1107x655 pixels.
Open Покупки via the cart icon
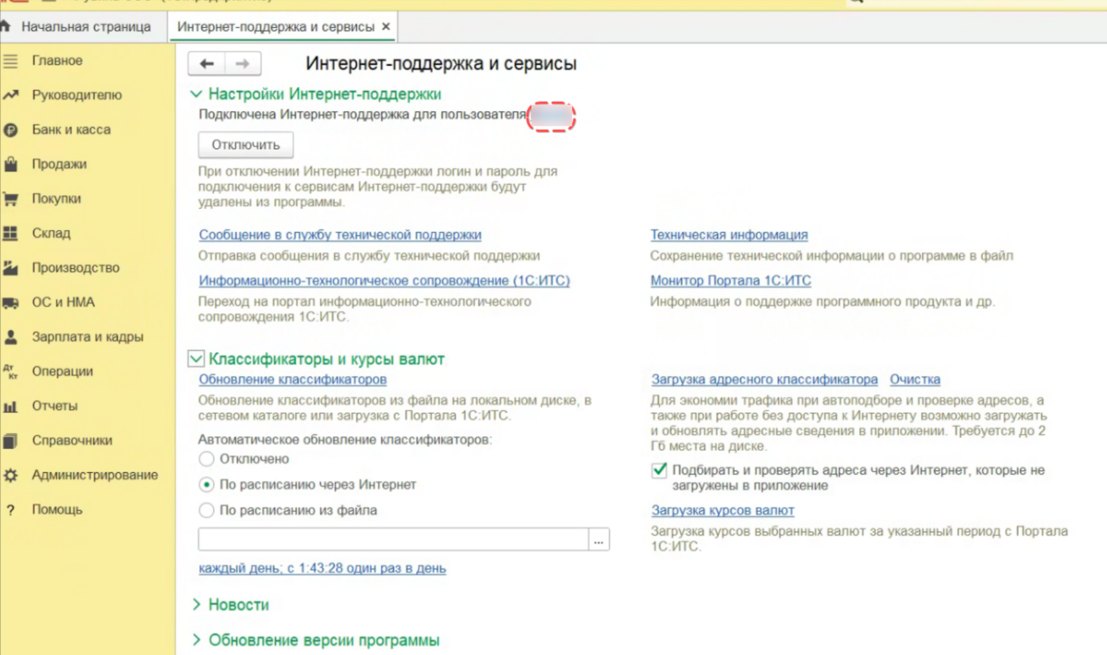[12, 198]
